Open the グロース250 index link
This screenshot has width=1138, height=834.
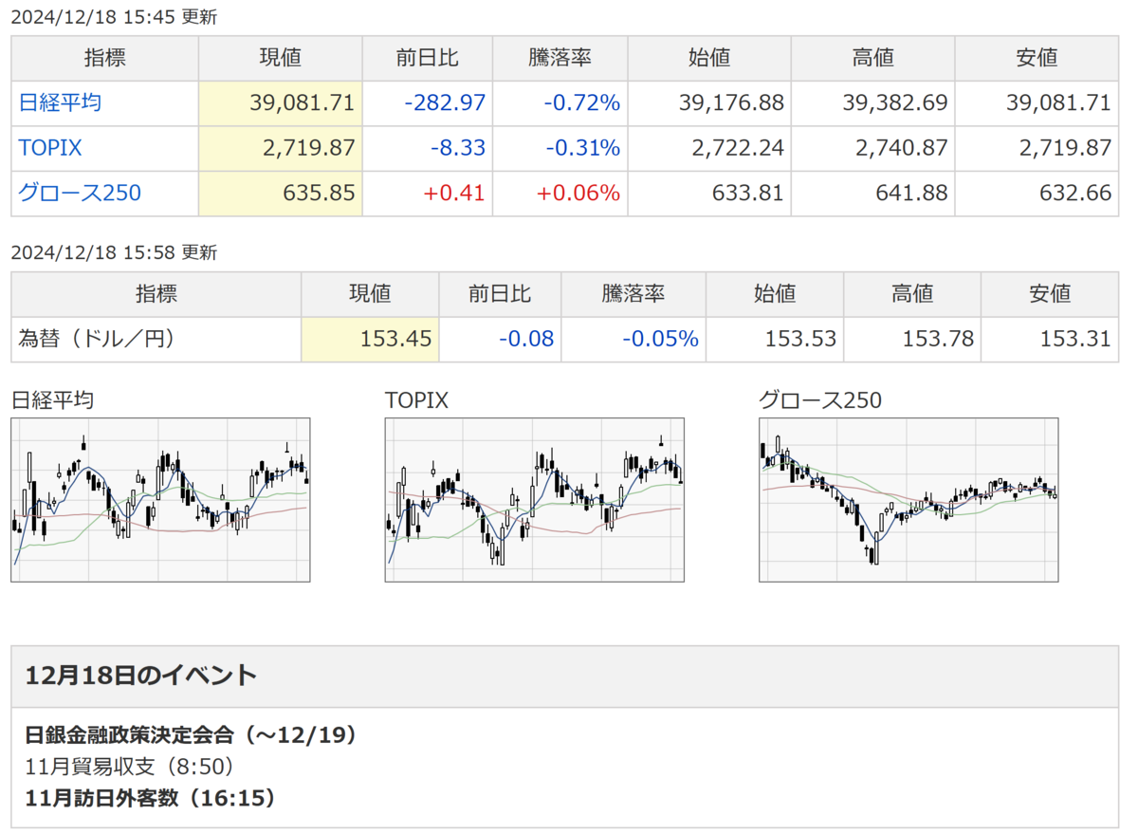(80, 194)
